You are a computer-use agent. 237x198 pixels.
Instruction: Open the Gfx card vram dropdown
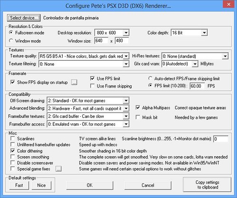(x=180, y=64)
